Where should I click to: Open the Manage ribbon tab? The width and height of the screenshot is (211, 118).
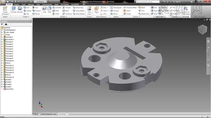31,4
